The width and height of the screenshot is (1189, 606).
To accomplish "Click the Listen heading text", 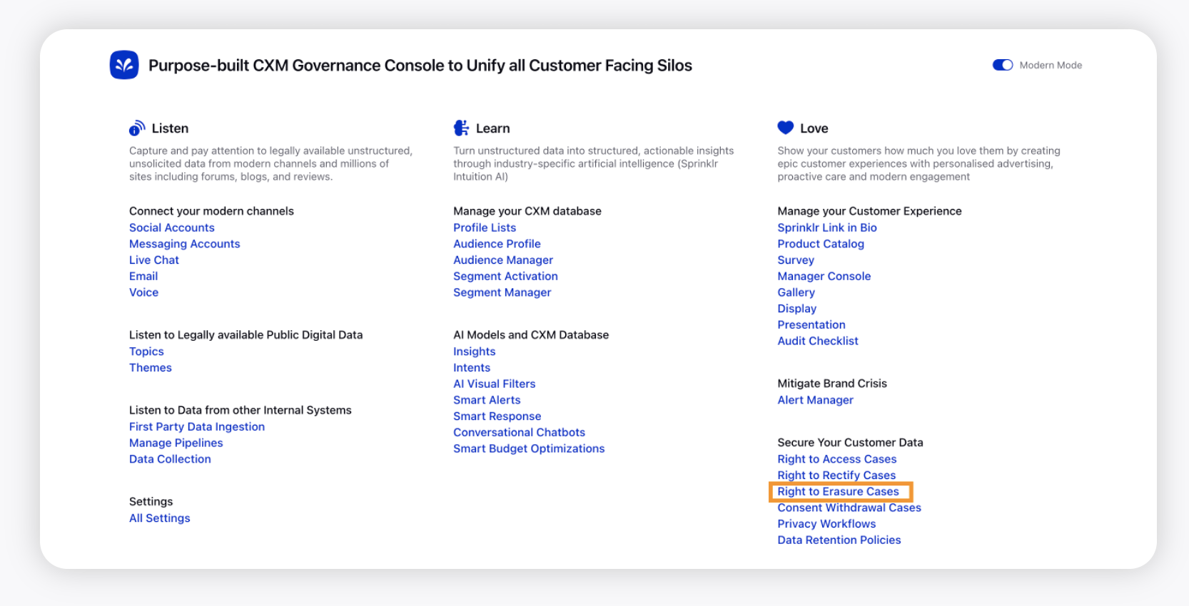I will click(170, 128).
